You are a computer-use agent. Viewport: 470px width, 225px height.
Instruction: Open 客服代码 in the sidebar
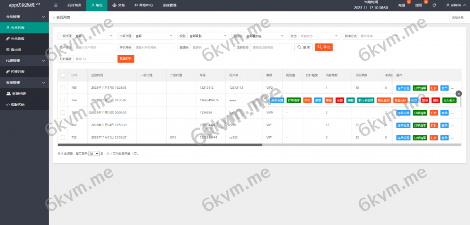coord(17,104)
